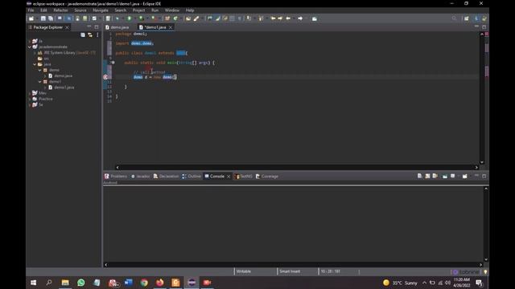Click the Save icon in the toolbar
Viewport: 515px width, 289px height.
point(43,18)
